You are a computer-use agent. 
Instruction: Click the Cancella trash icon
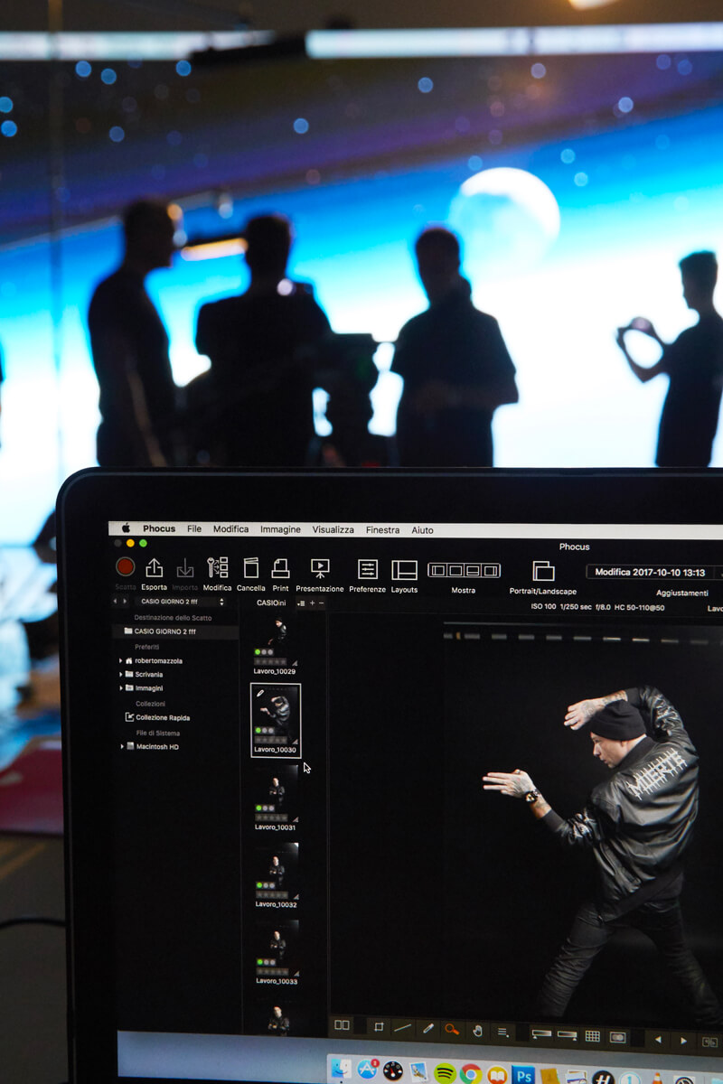coord(251,568)
